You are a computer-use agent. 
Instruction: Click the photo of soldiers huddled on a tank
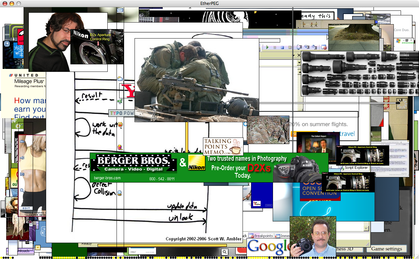pyautogui.click(x=197, y=80)
